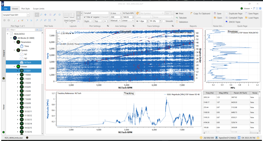This screenshot has height=141, width=263.
Task: Click the ZMOD Triple quick page icon
Action: [227, 22]
